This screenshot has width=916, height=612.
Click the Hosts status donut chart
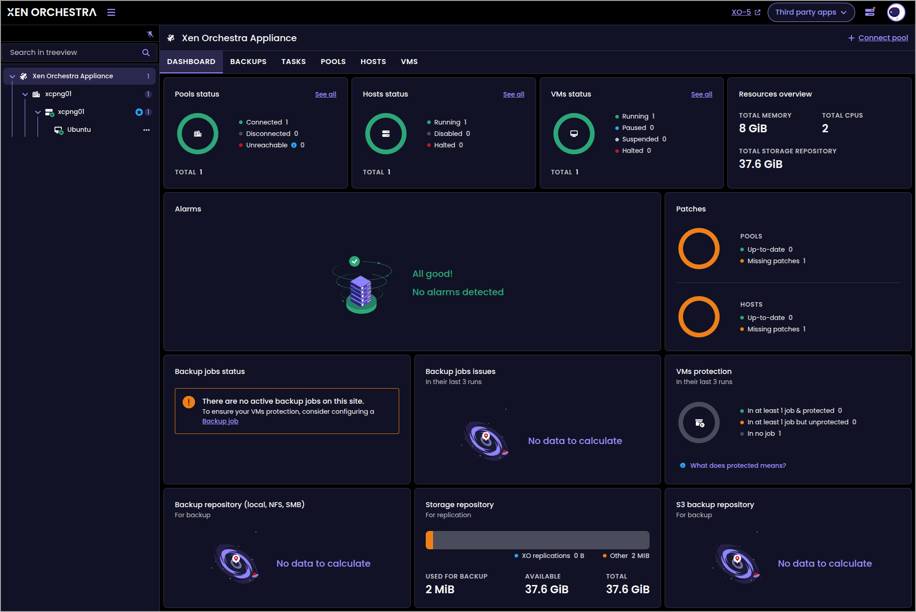(x=386, y=134)
